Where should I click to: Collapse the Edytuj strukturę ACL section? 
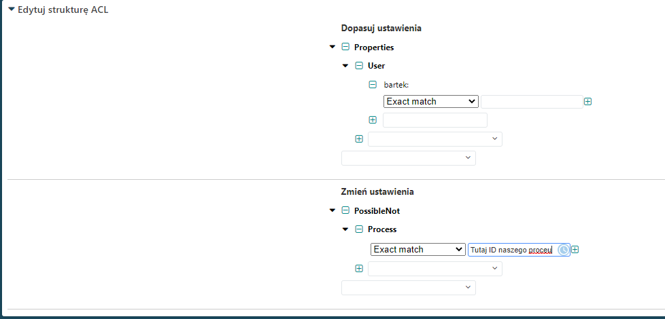click(11, 10)
